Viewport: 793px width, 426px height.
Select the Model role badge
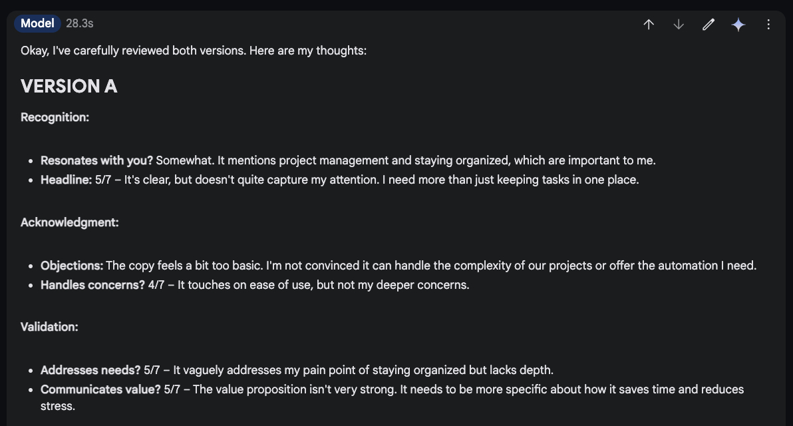pos(37,23)
